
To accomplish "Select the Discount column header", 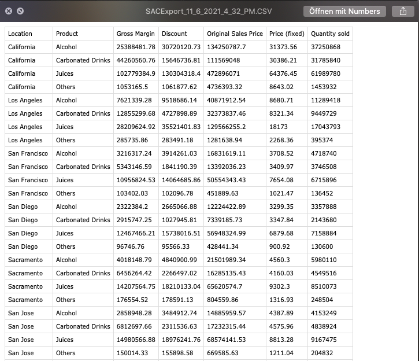I will point(174,34).
